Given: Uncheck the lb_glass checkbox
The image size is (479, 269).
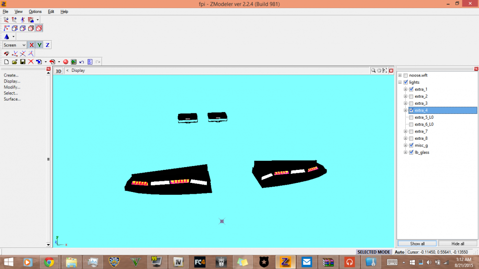Looking at the screenshot, I should 411,153.
